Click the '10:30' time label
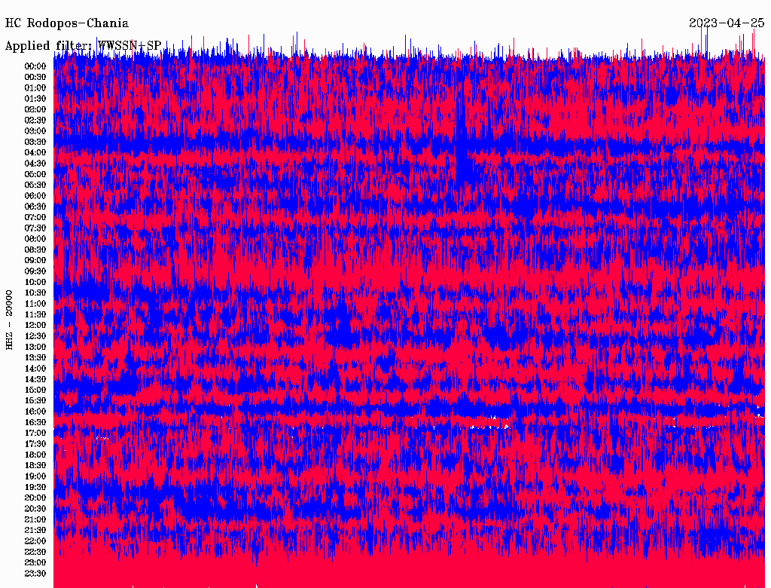 pyautogui.click(x=35, y=292)
